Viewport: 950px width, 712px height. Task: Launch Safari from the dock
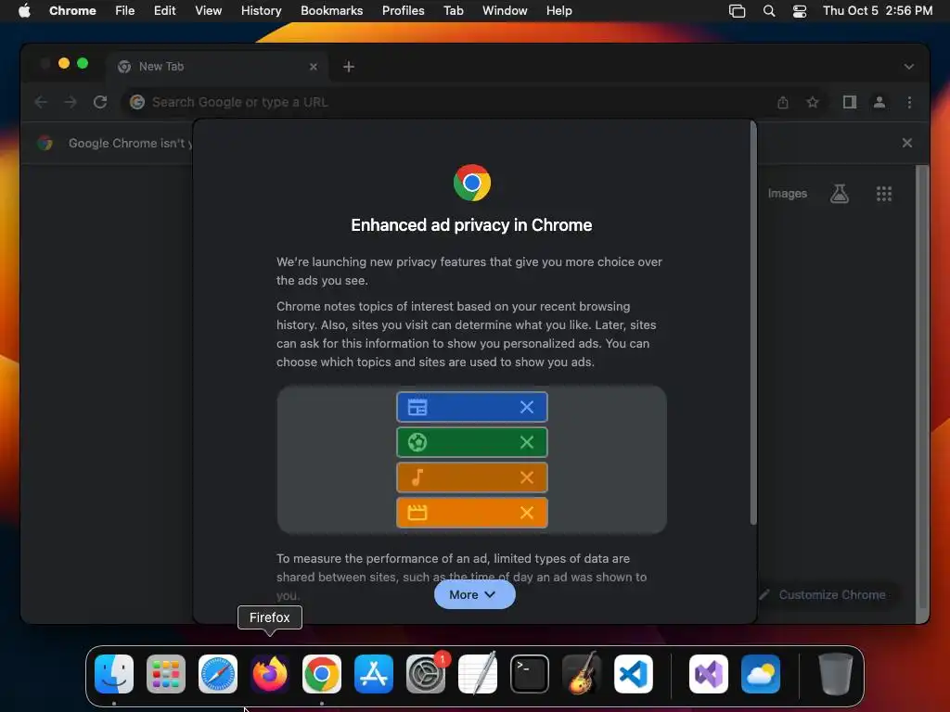pyautogui.click(x=218, y=673)
